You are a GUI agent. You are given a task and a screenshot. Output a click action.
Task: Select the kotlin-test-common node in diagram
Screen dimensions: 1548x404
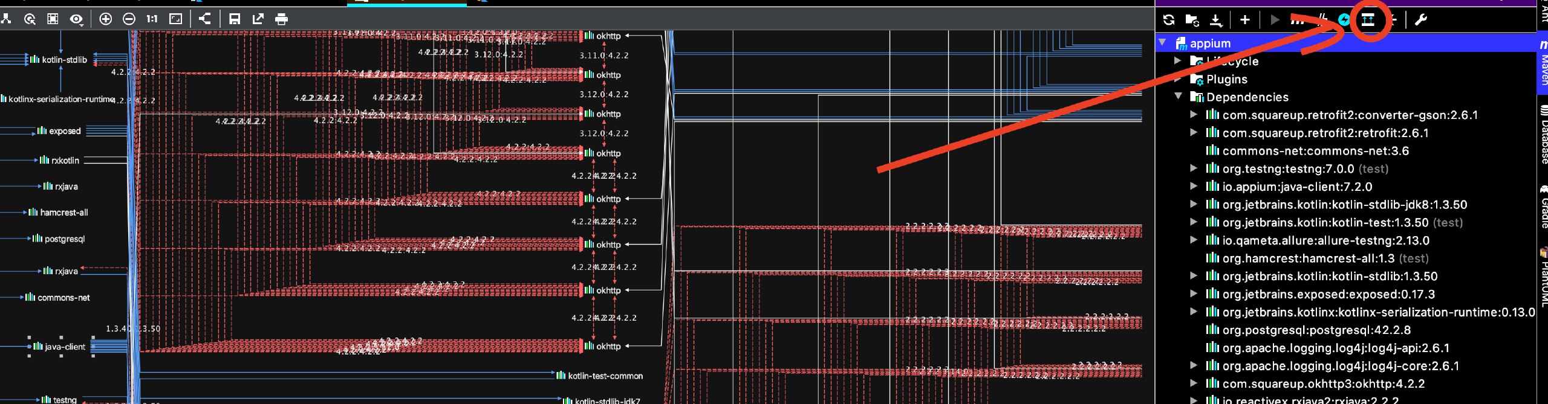600,376
